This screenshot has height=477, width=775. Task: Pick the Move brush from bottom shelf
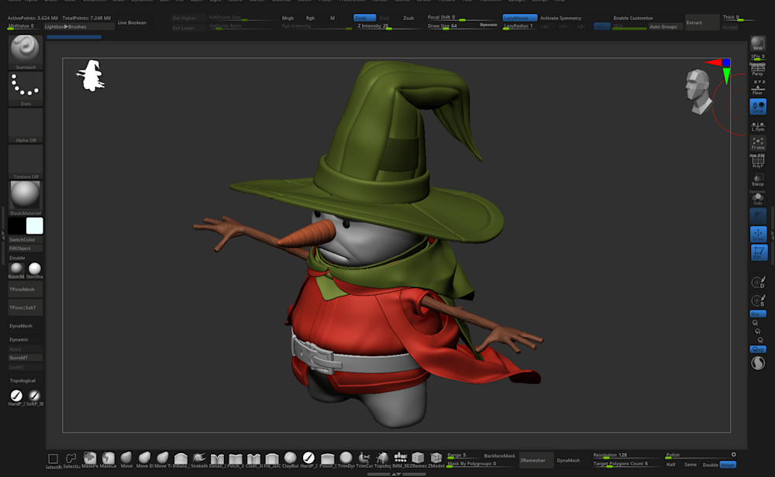pyautogui.click(x=126, y=458)
